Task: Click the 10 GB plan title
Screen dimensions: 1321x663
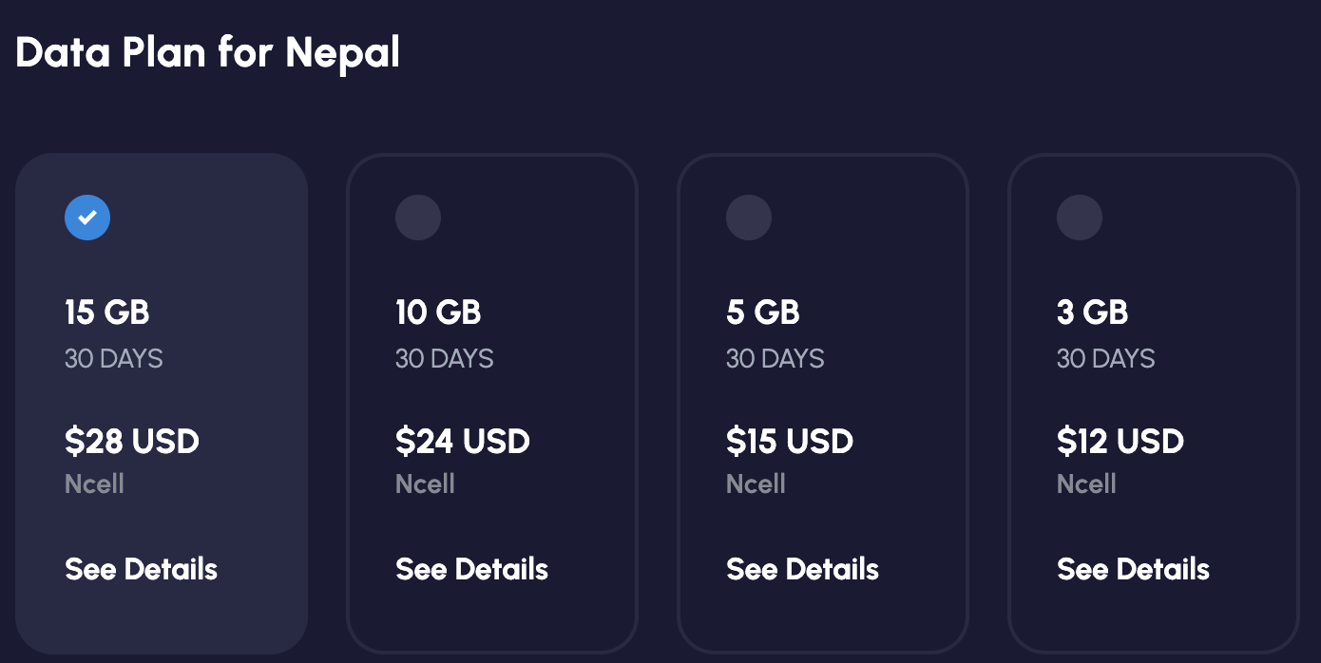Action: click(438, 313)
